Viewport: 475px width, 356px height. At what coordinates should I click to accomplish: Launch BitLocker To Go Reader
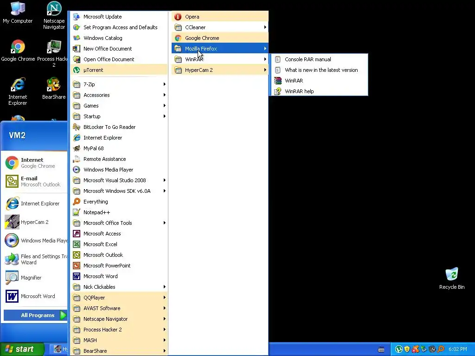(119, 127)
